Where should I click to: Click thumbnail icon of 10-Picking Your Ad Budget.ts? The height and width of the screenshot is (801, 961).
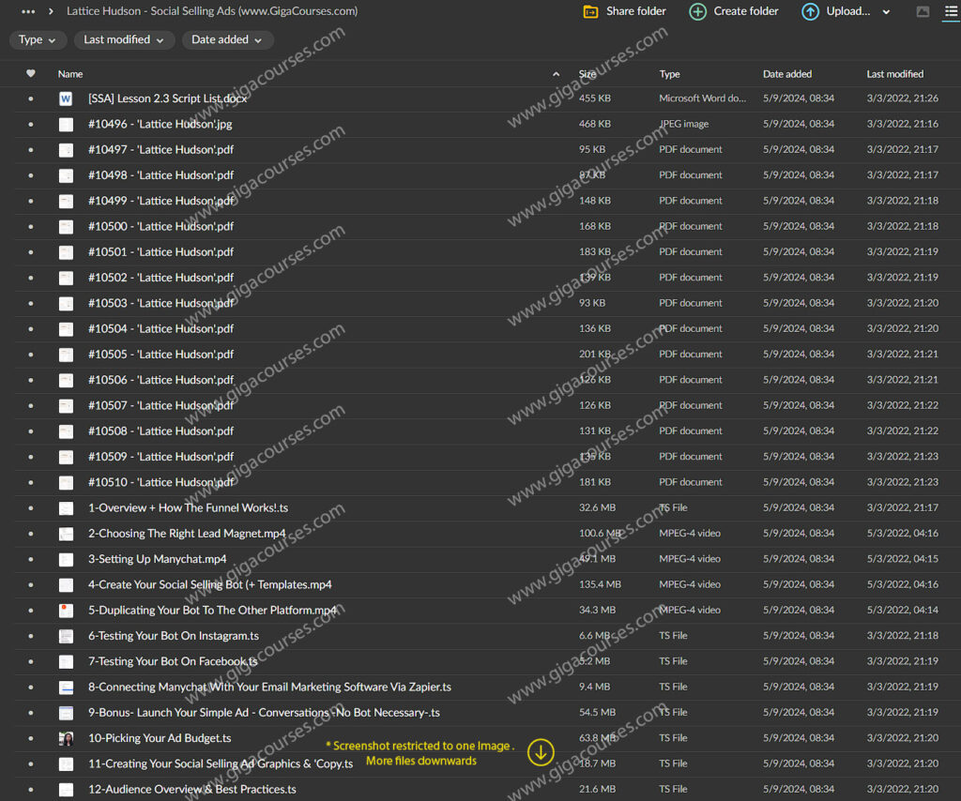click(x=66, y=738)
